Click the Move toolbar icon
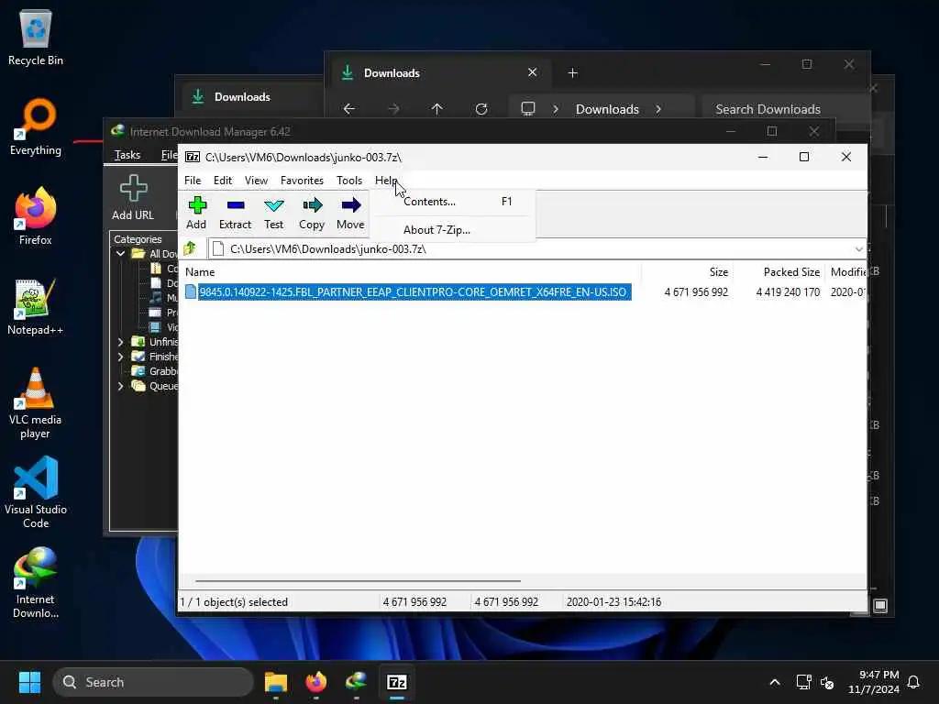The height and width of the screenshot is (704, 939). coord(350,213)
